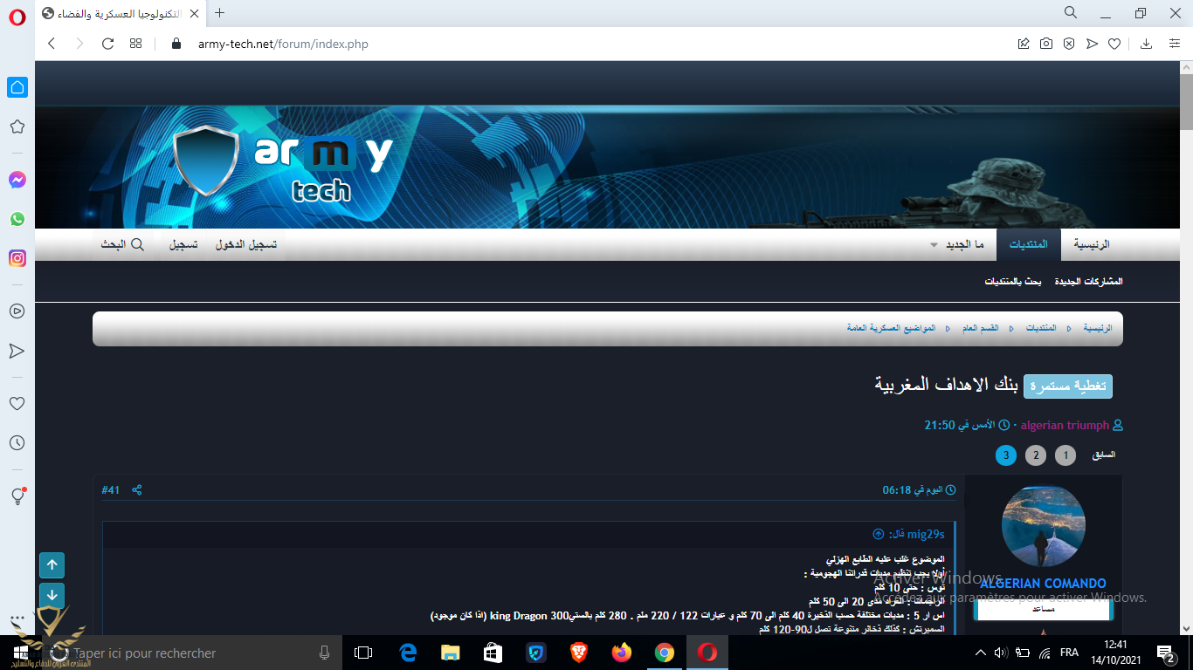The width and height of the screenshot is (1193, 670).
Task: Open WhatsApp in the Opera sidebar
Action: tap(17, 219)
